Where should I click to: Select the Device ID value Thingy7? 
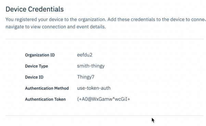point(86,77)
